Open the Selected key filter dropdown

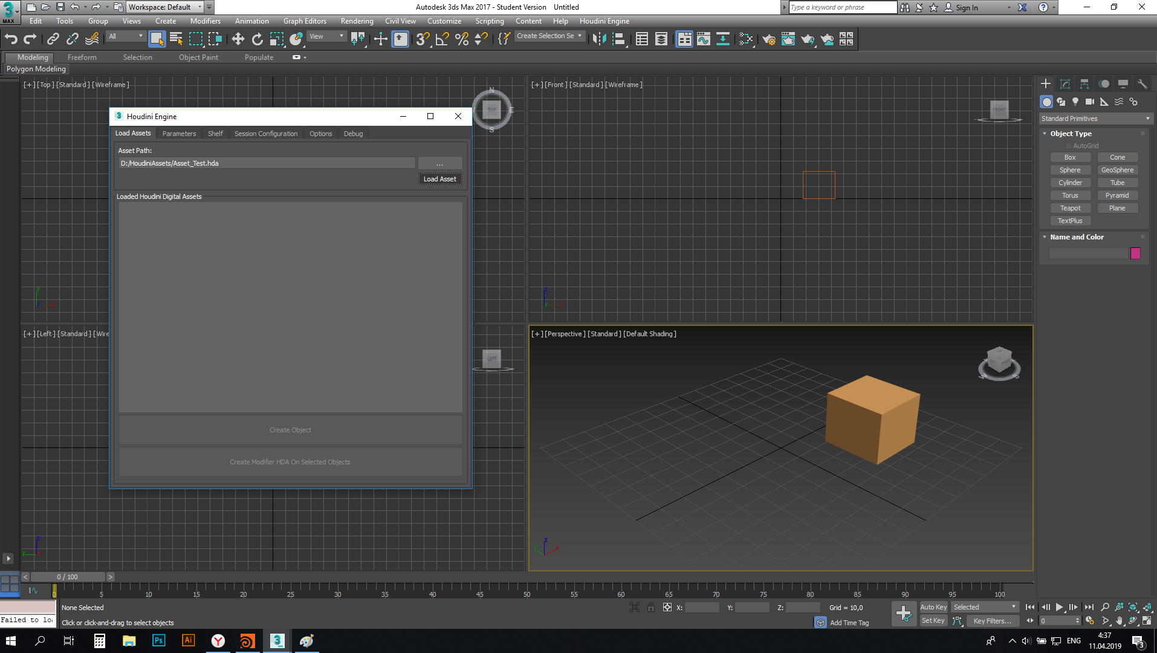(985, 607)
